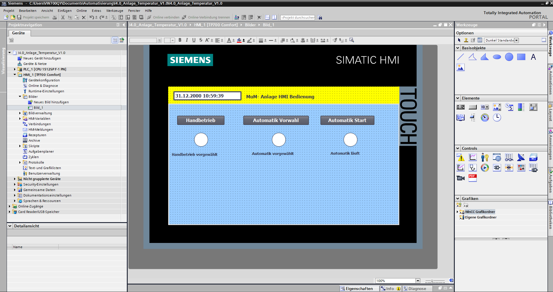
Task: Toggle underline text formatting
Action: coord(194,40)
